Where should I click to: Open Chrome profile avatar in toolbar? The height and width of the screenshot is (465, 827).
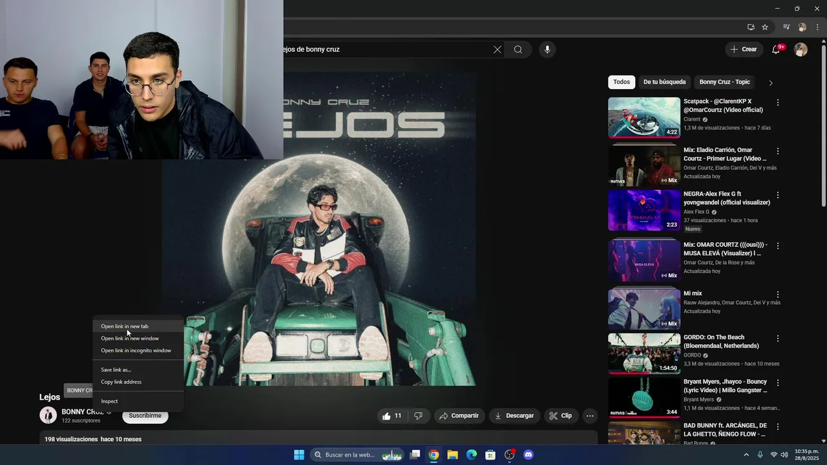click(x=802, y=27)
